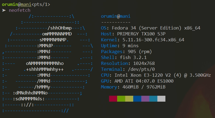Select the teal color block
The width and height of the screenshot is (215, 118).
coord(153,99)
